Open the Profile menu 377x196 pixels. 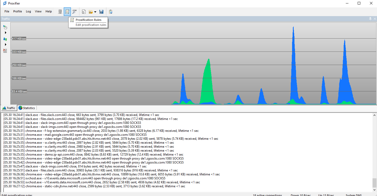click(18, 11)
